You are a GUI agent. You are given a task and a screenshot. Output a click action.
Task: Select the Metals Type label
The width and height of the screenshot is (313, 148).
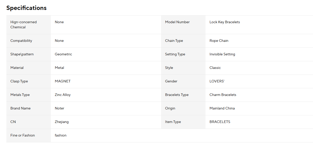point(20,95)
